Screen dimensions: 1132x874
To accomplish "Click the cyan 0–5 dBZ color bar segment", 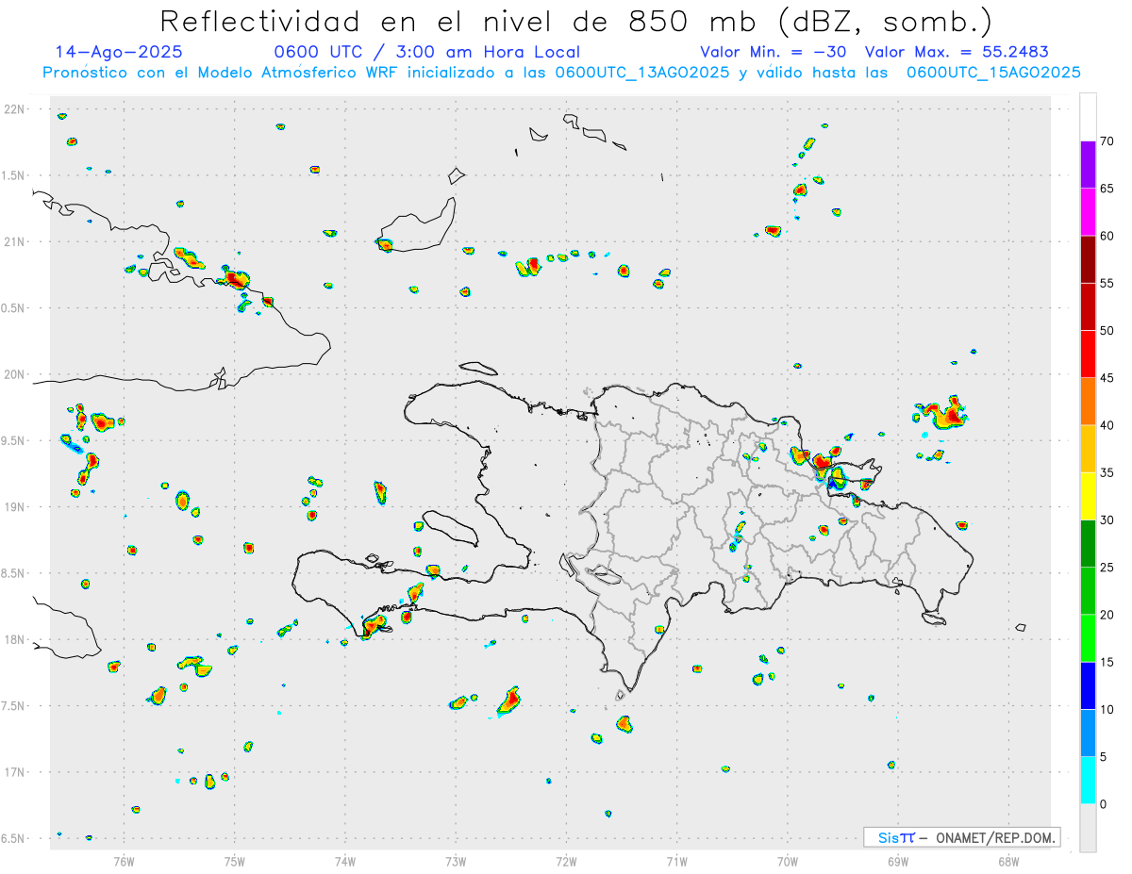I will pyautogui.click(x=1088, y=781).
